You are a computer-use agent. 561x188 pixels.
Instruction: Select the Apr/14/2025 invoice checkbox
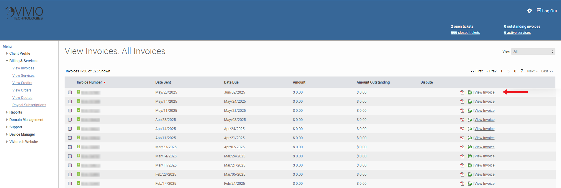tap(70, 129)
